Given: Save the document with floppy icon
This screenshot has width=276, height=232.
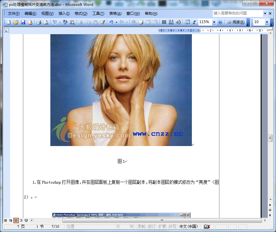Looking at the screenshot, I should [23, 22].
